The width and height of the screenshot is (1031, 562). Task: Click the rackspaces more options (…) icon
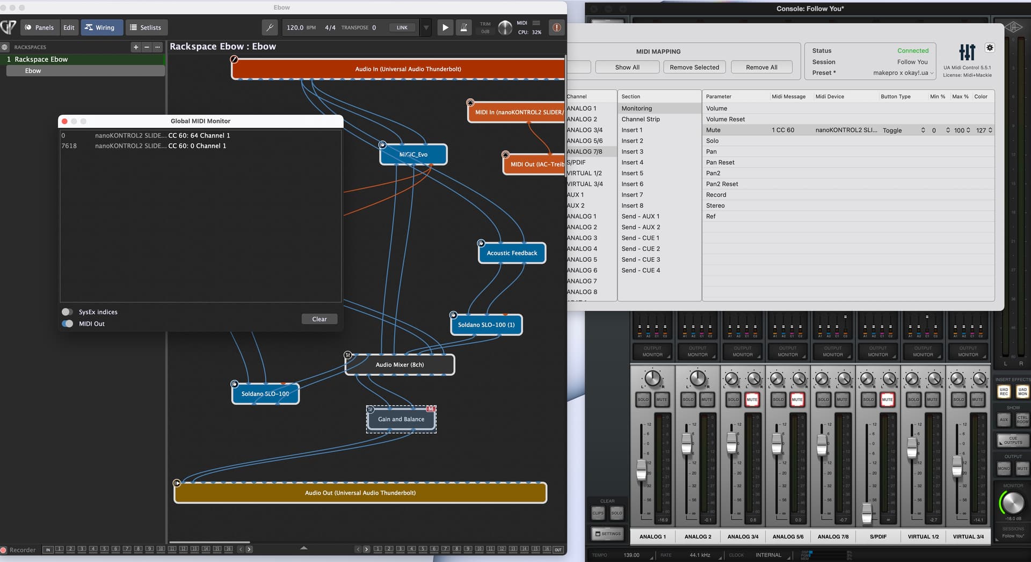(x=157, y=47)
